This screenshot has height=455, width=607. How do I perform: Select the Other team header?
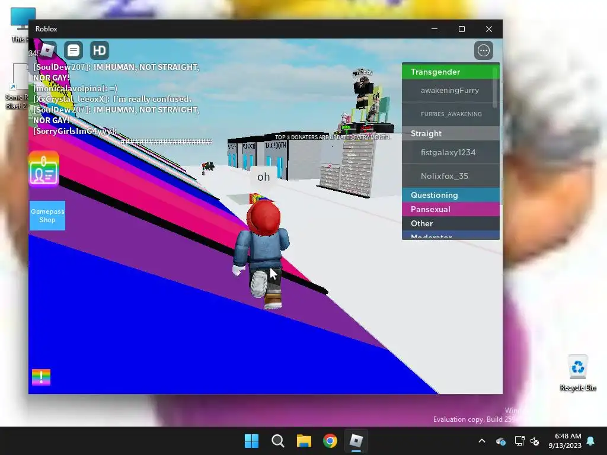click(x=451, y=223)
